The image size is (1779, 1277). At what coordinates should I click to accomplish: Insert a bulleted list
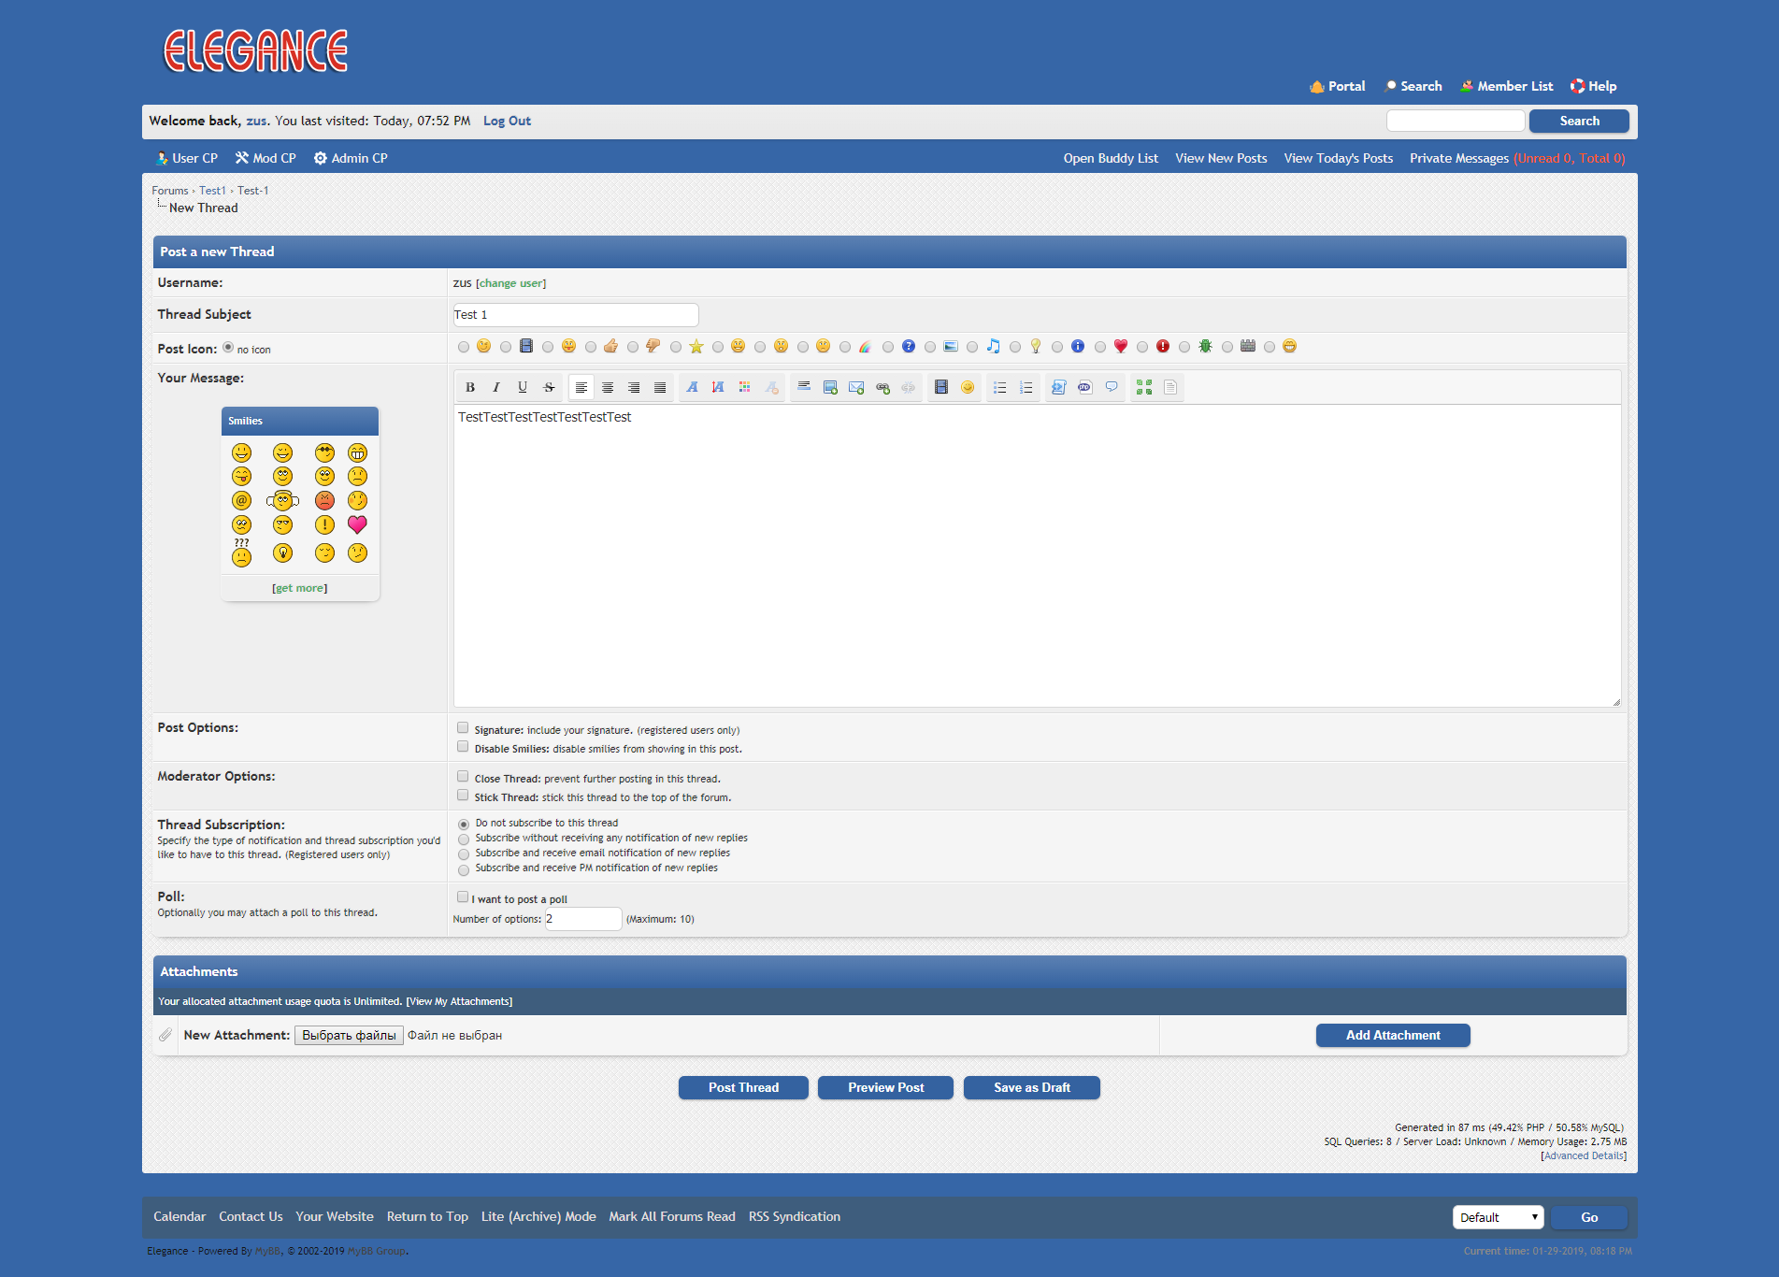(999, 387)
